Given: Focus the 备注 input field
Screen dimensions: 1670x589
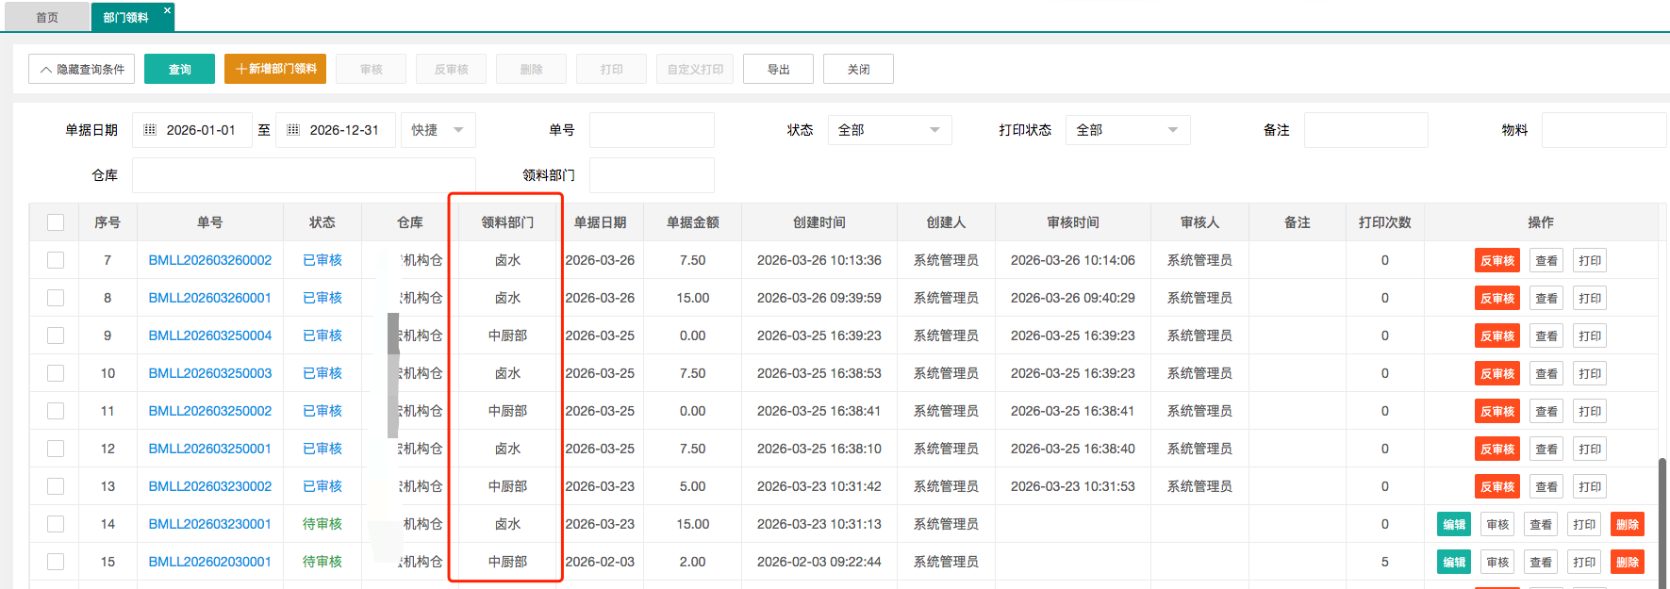Looking at the screenshot, I should pos(1365,130).
